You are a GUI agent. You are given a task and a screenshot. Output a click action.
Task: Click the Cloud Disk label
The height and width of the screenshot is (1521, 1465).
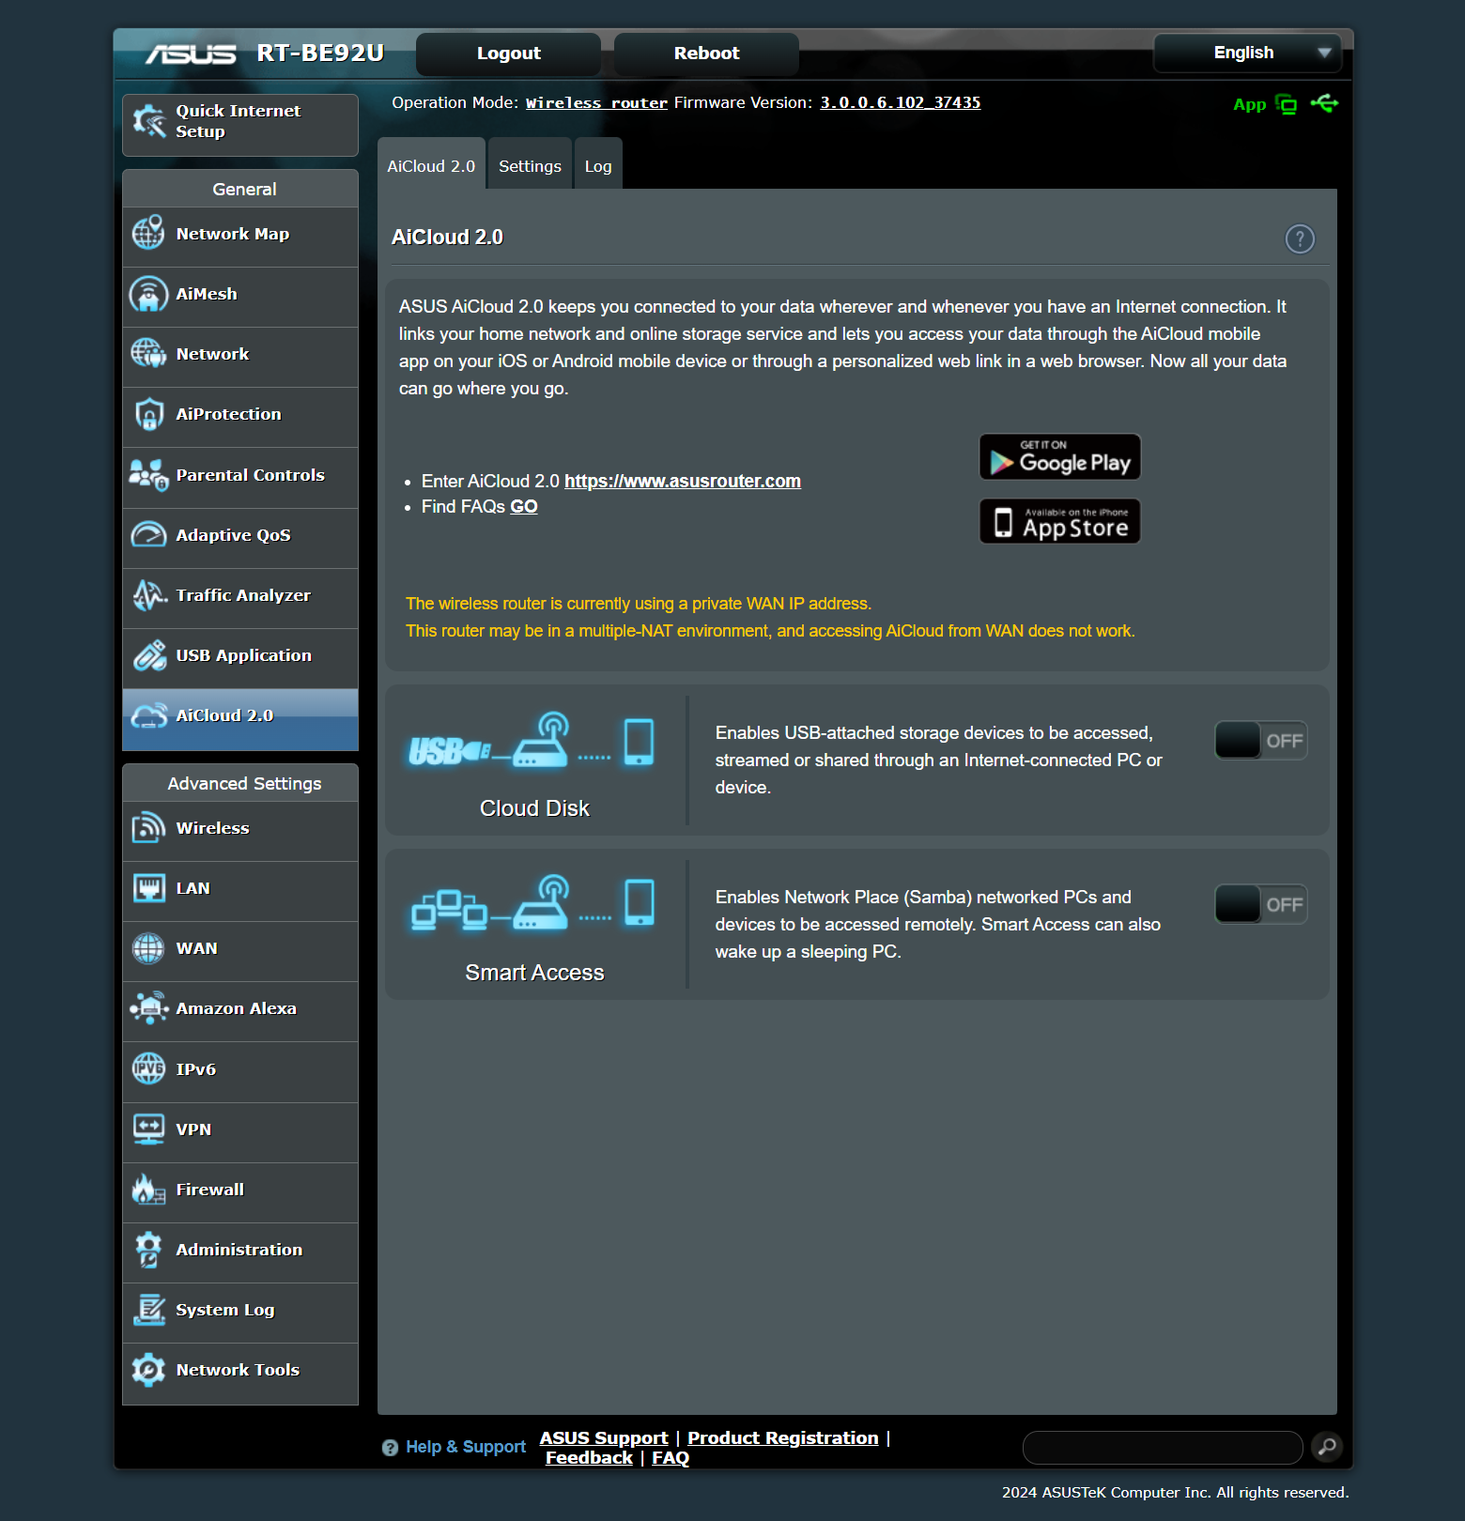tap(534, 808)
